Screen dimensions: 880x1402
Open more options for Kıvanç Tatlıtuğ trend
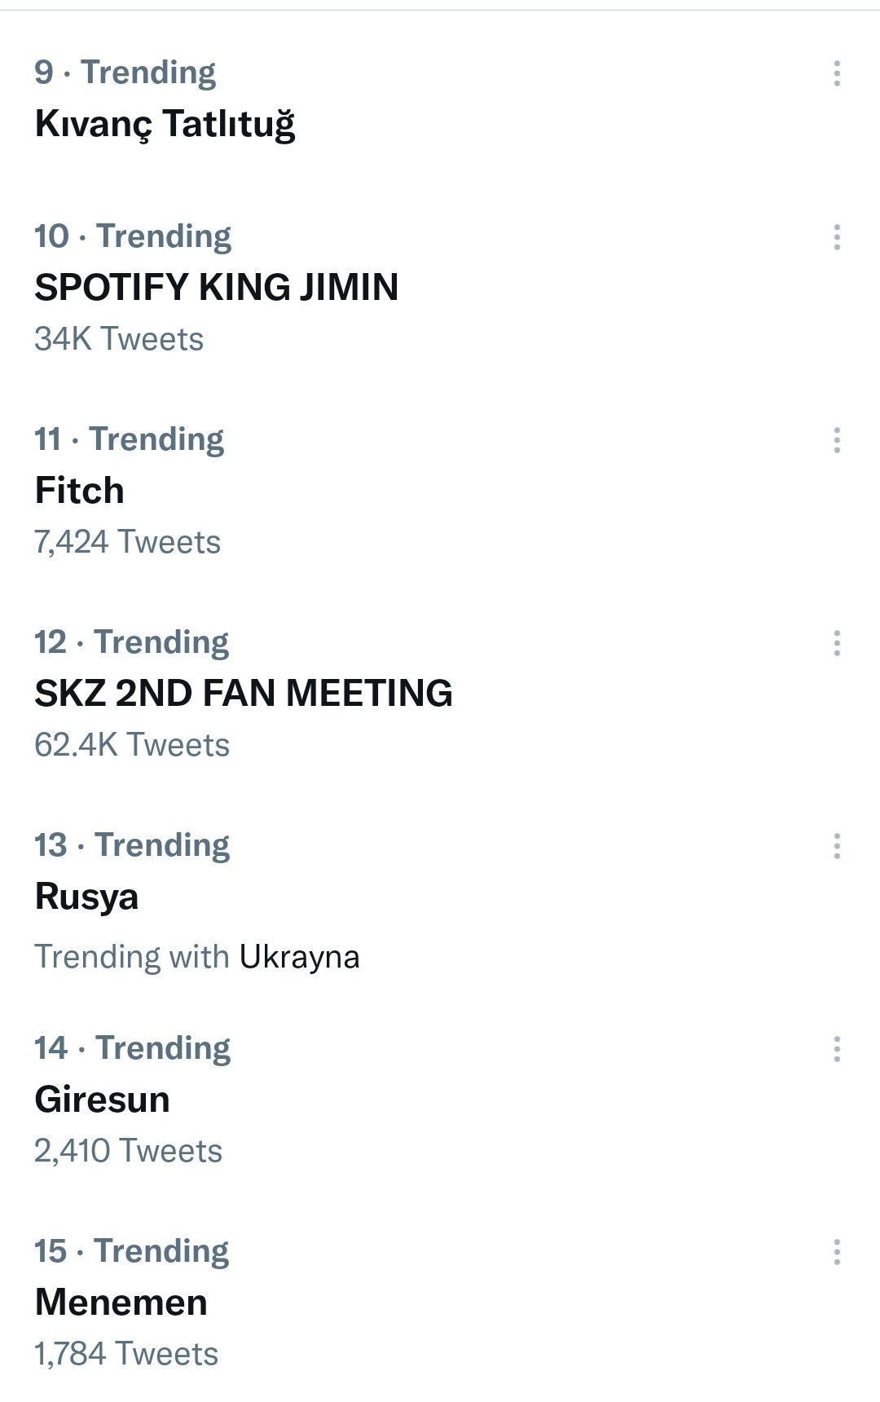pyautogui.click(x=837, y=73)
